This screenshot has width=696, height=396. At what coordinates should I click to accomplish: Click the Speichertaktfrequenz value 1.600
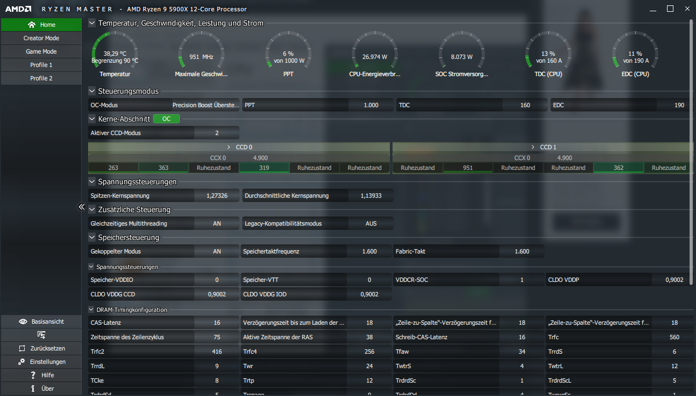tap(369, 251)
